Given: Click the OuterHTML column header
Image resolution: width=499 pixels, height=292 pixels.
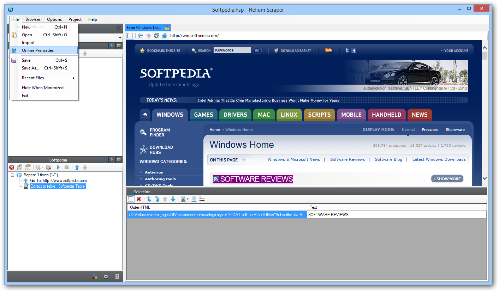Looking at the screenshot, I should (217, 207).
